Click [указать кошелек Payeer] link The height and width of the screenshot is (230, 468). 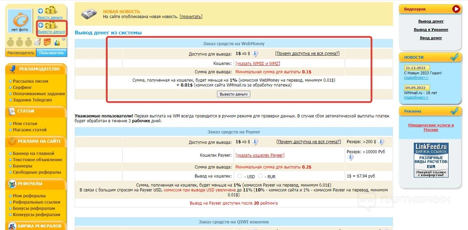(260, 155)
